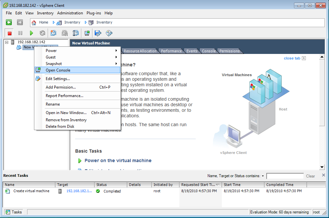This screenshot has width=329, height=218.
Task: Click the Tasks status bar button
Action: pyautogui.click(x=13, y=212)
